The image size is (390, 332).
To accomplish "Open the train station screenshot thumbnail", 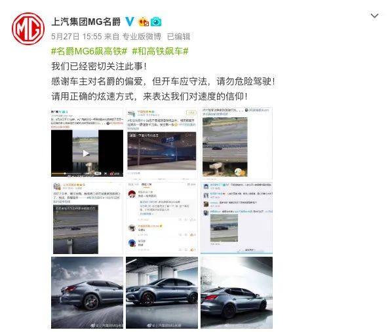I will [x=162, y=143].
